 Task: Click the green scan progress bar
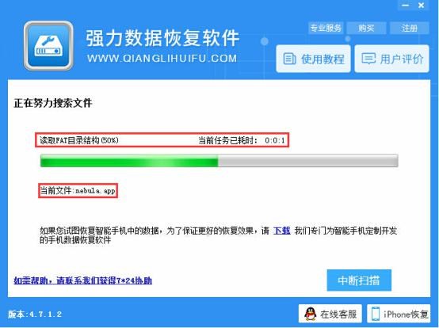tap(219, 161)
